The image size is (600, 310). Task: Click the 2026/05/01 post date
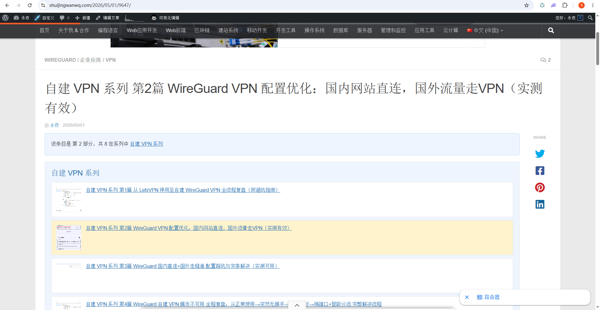point(73,125)
